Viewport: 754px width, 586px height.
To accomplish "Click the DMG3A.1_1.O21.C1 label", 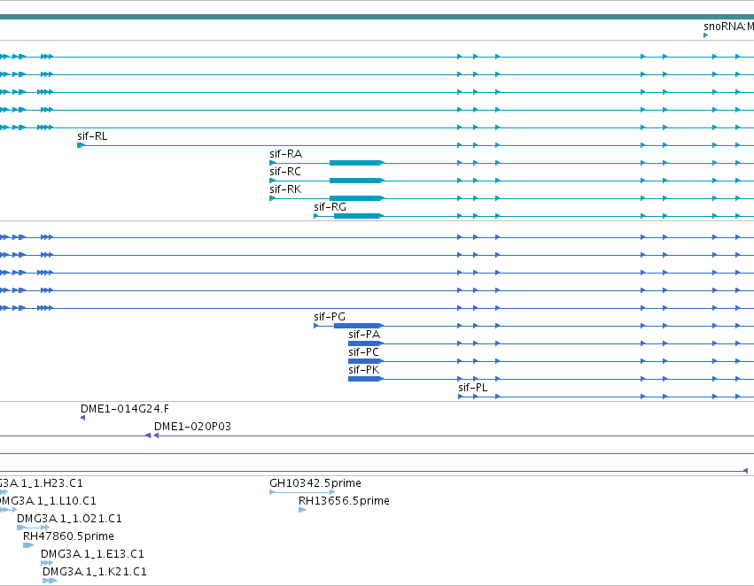I will 69,519.
